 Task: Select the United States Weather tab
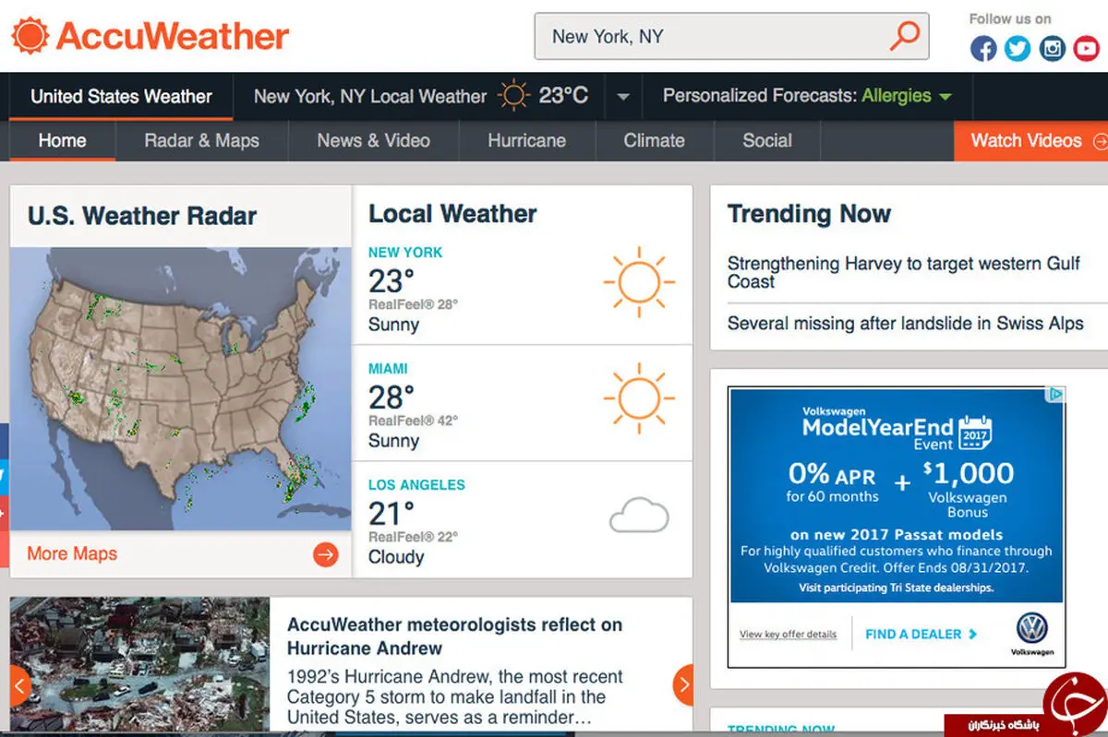point(121,96)
